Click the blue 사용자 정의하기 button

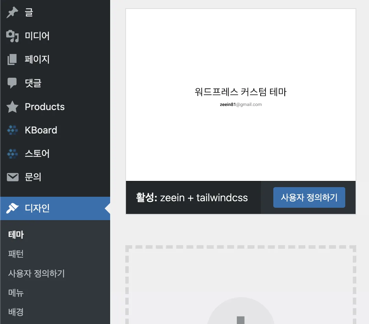pos(309,197)
